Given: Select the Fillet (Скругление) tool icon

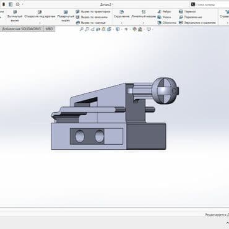Looking at the screenshot, I should tap(121, 12).
